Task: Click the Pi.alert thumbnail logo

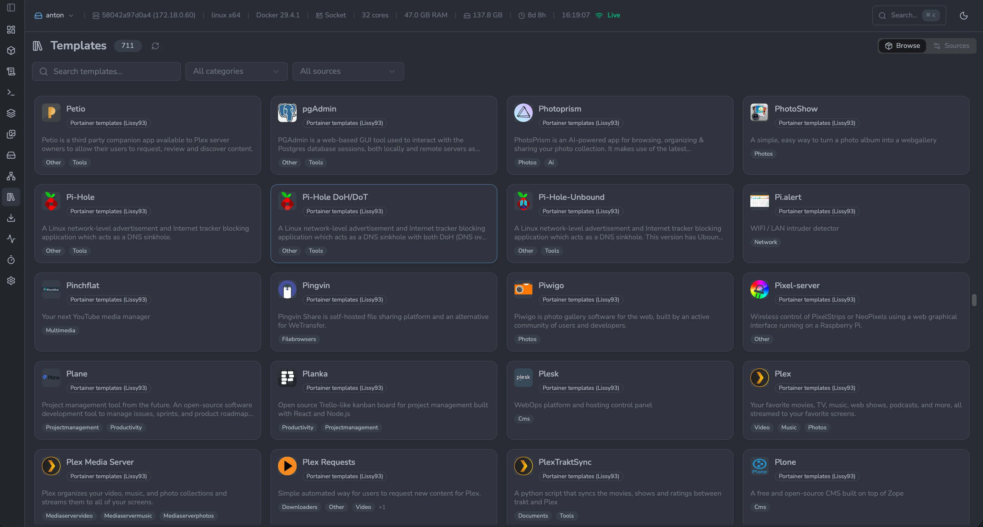Action: click(759, 201)
